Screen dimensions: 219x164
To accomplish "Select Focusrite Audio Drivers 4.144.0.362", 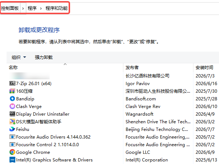I will pos(53,137).
